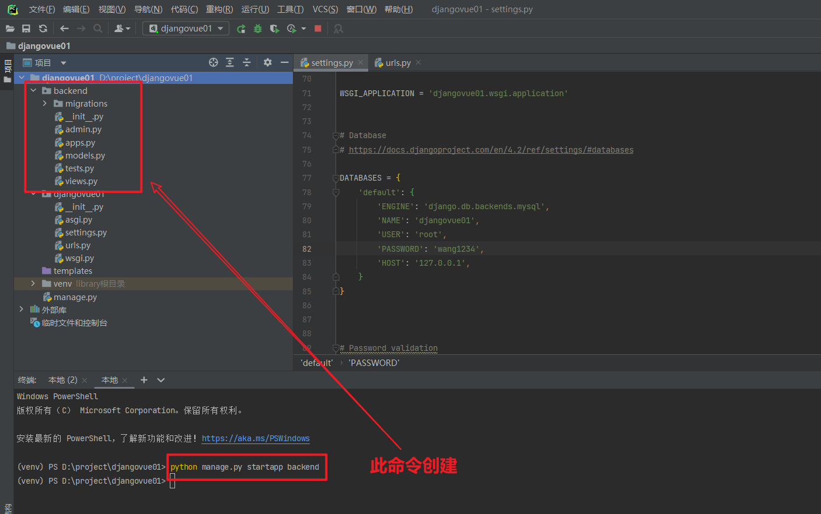Navigate forward with the right arrow icon
The height and width of the screenshot is (514, 821).
[x=81, y=29]
